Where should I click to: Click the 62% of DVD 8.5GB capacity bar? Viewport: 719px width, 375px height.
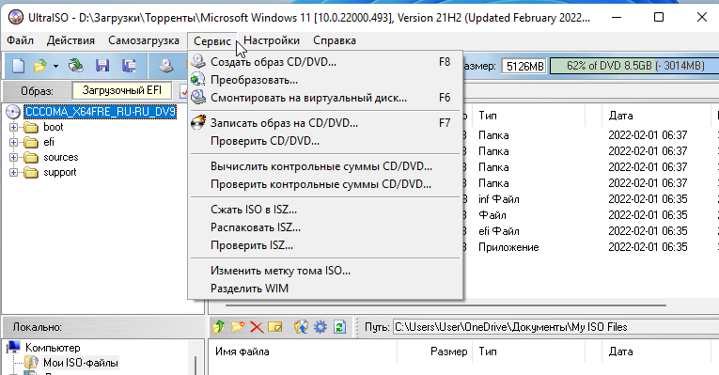tap(634, 66)
